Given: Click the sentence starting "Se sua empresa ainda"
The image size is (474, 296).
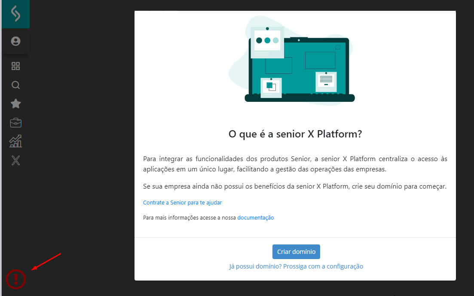Looking at the screenshot, I should [x=295, y=186].
